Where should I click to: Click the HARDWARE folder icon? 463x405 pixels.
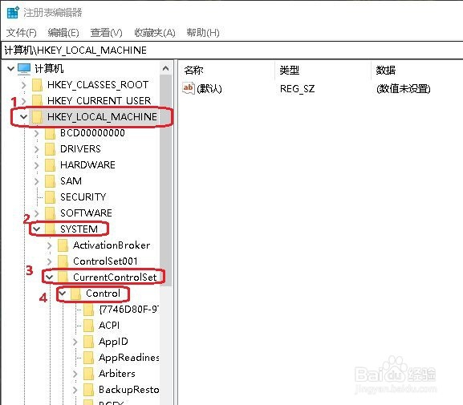click(x=50, y=165)
